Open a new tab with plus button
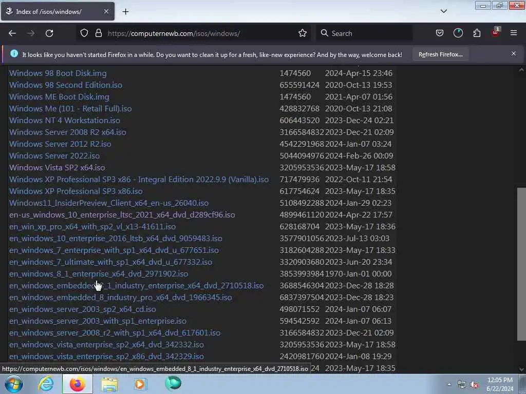The height and width of the screenshot is (394, 526). pos(125,12)
